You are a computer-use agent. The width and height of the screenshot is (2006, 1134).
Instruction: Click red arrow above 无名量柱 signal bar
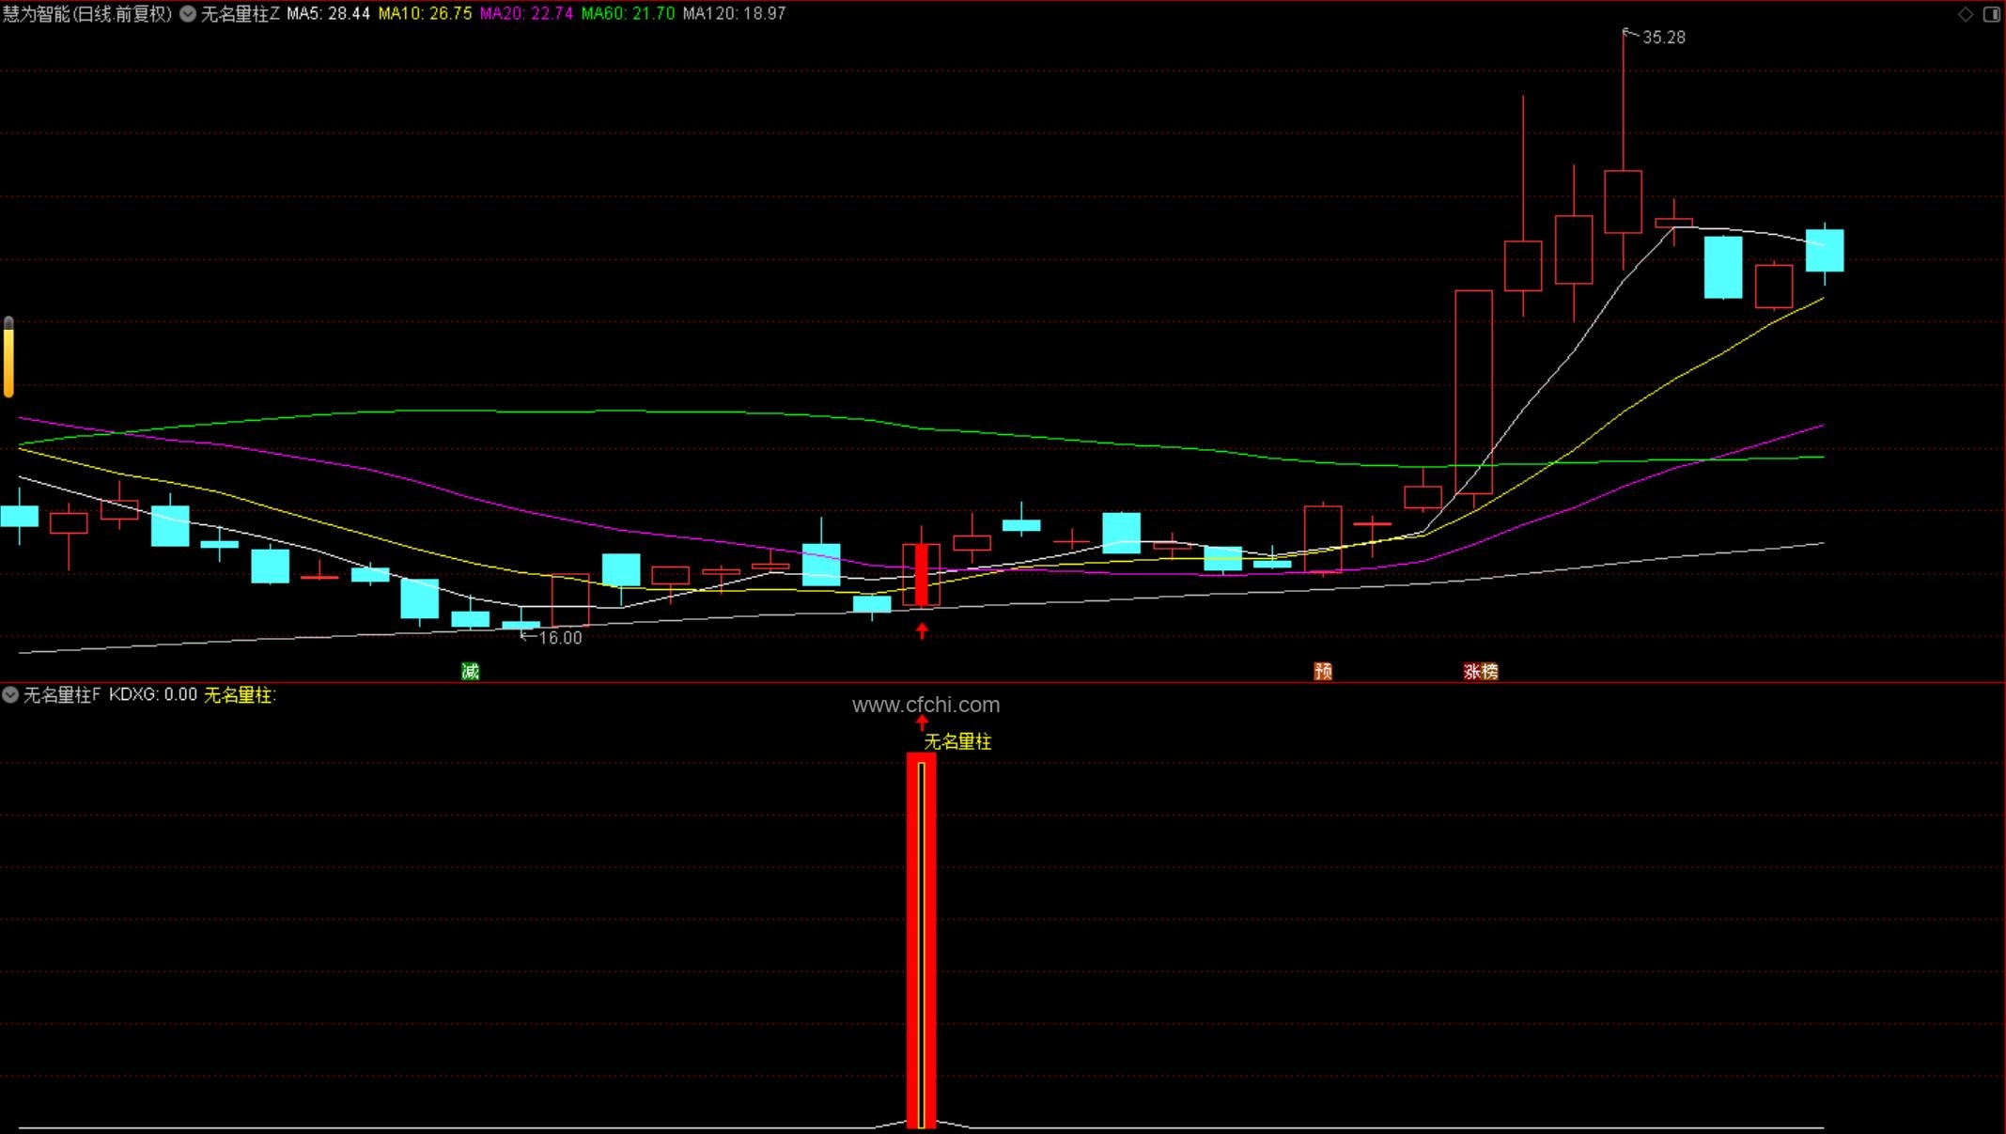[922, 722]
